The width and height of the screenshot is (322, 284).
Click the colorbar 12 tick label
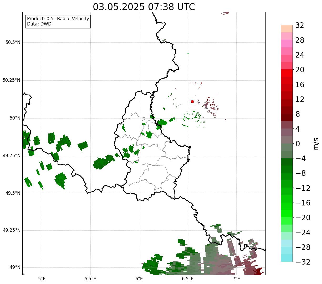tap(300, 100)
